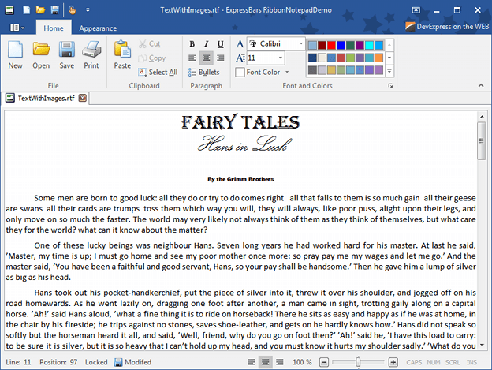Click the vertical scrollbar down arrow

pos(482,346)
